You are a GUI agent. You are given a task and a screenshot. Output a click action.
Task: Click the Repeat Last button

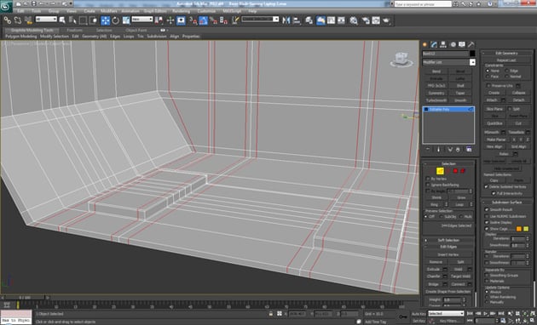pyautogui.click(x=506, y=60)
